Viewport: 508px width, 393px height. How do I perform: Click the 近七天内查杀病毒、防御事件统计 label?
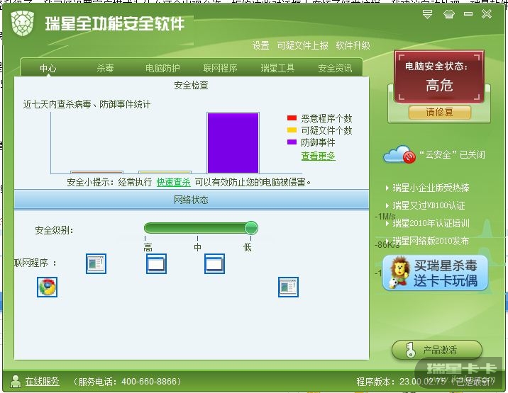(87, 105)
